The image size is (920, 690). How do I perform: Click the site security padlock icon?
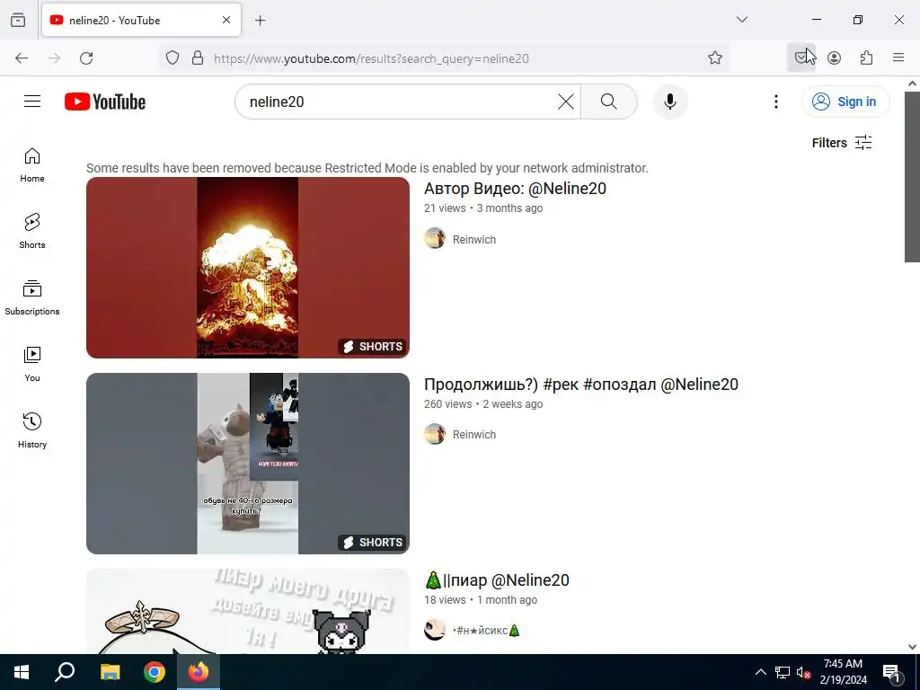[x=198, y=58]
